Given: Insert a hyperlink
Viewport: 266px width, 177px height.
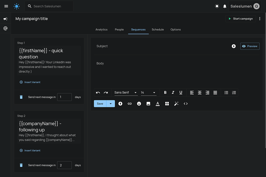Looking at the screenshot, I should [130, 104].
